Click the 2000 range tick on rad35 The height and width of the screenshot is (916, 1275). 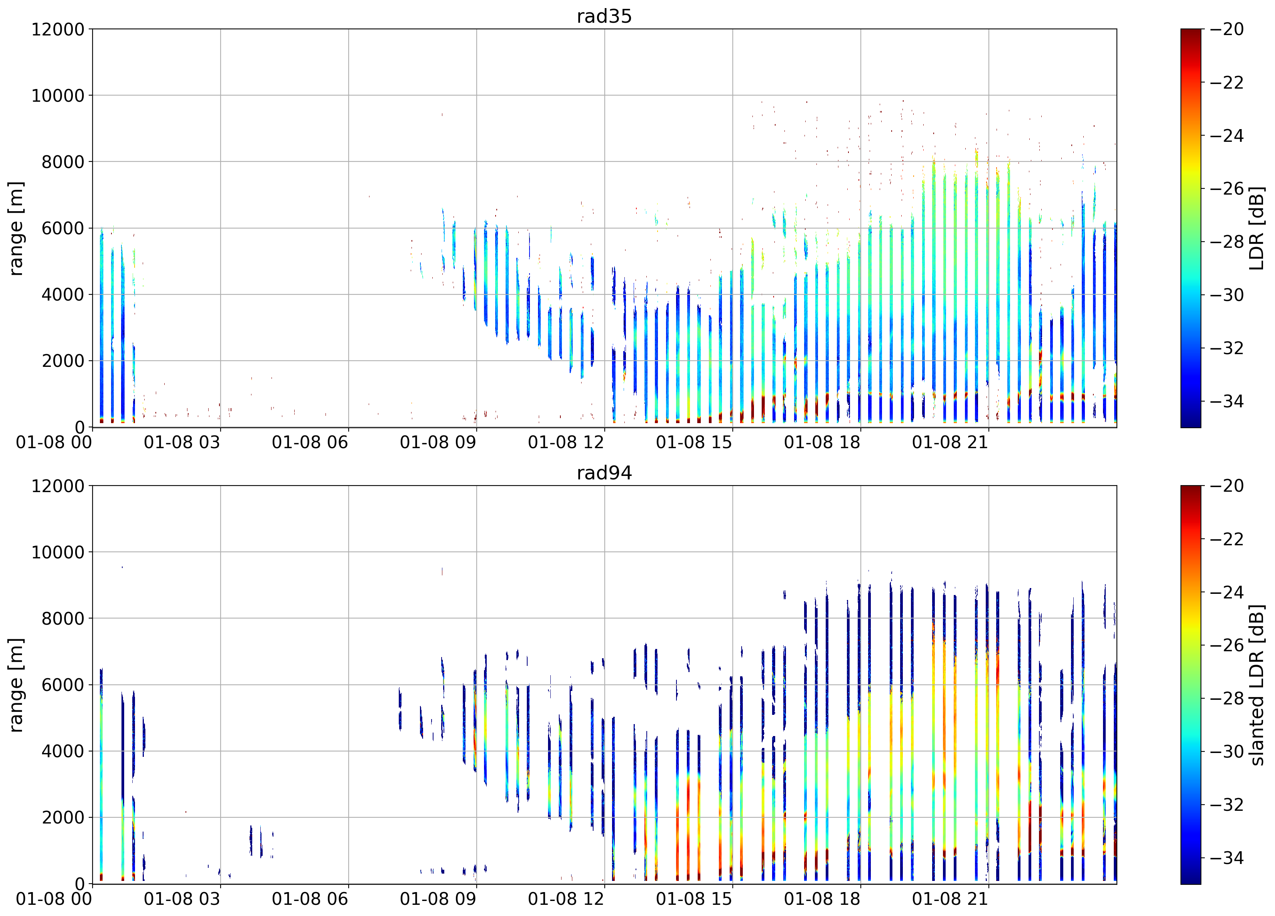point(63,361)
